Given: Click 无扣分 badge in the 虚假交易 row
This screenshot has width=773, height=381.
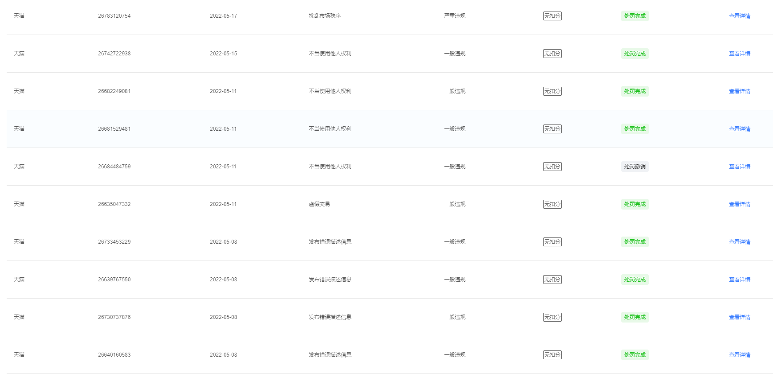Looking at the screenshot, I should coord(552,204).
